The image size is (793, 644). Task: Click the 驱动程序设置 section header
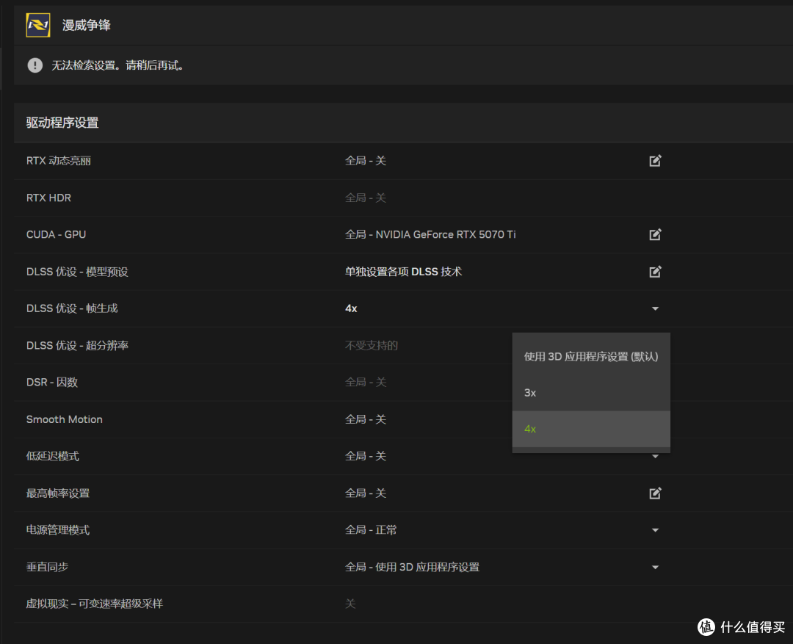62,123
